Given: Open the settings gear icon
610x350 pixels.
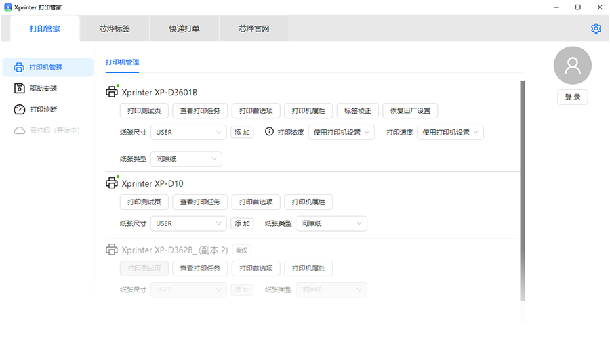Looking at the screenshot, I should [x=596, y=28].
